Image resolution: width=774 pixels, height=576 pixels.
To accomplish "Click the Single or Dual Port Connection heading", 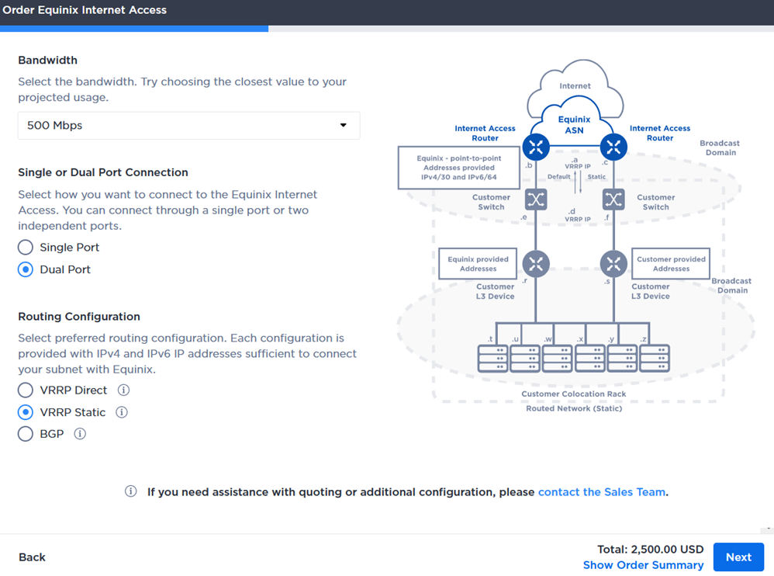I will [x=103, y=172].
